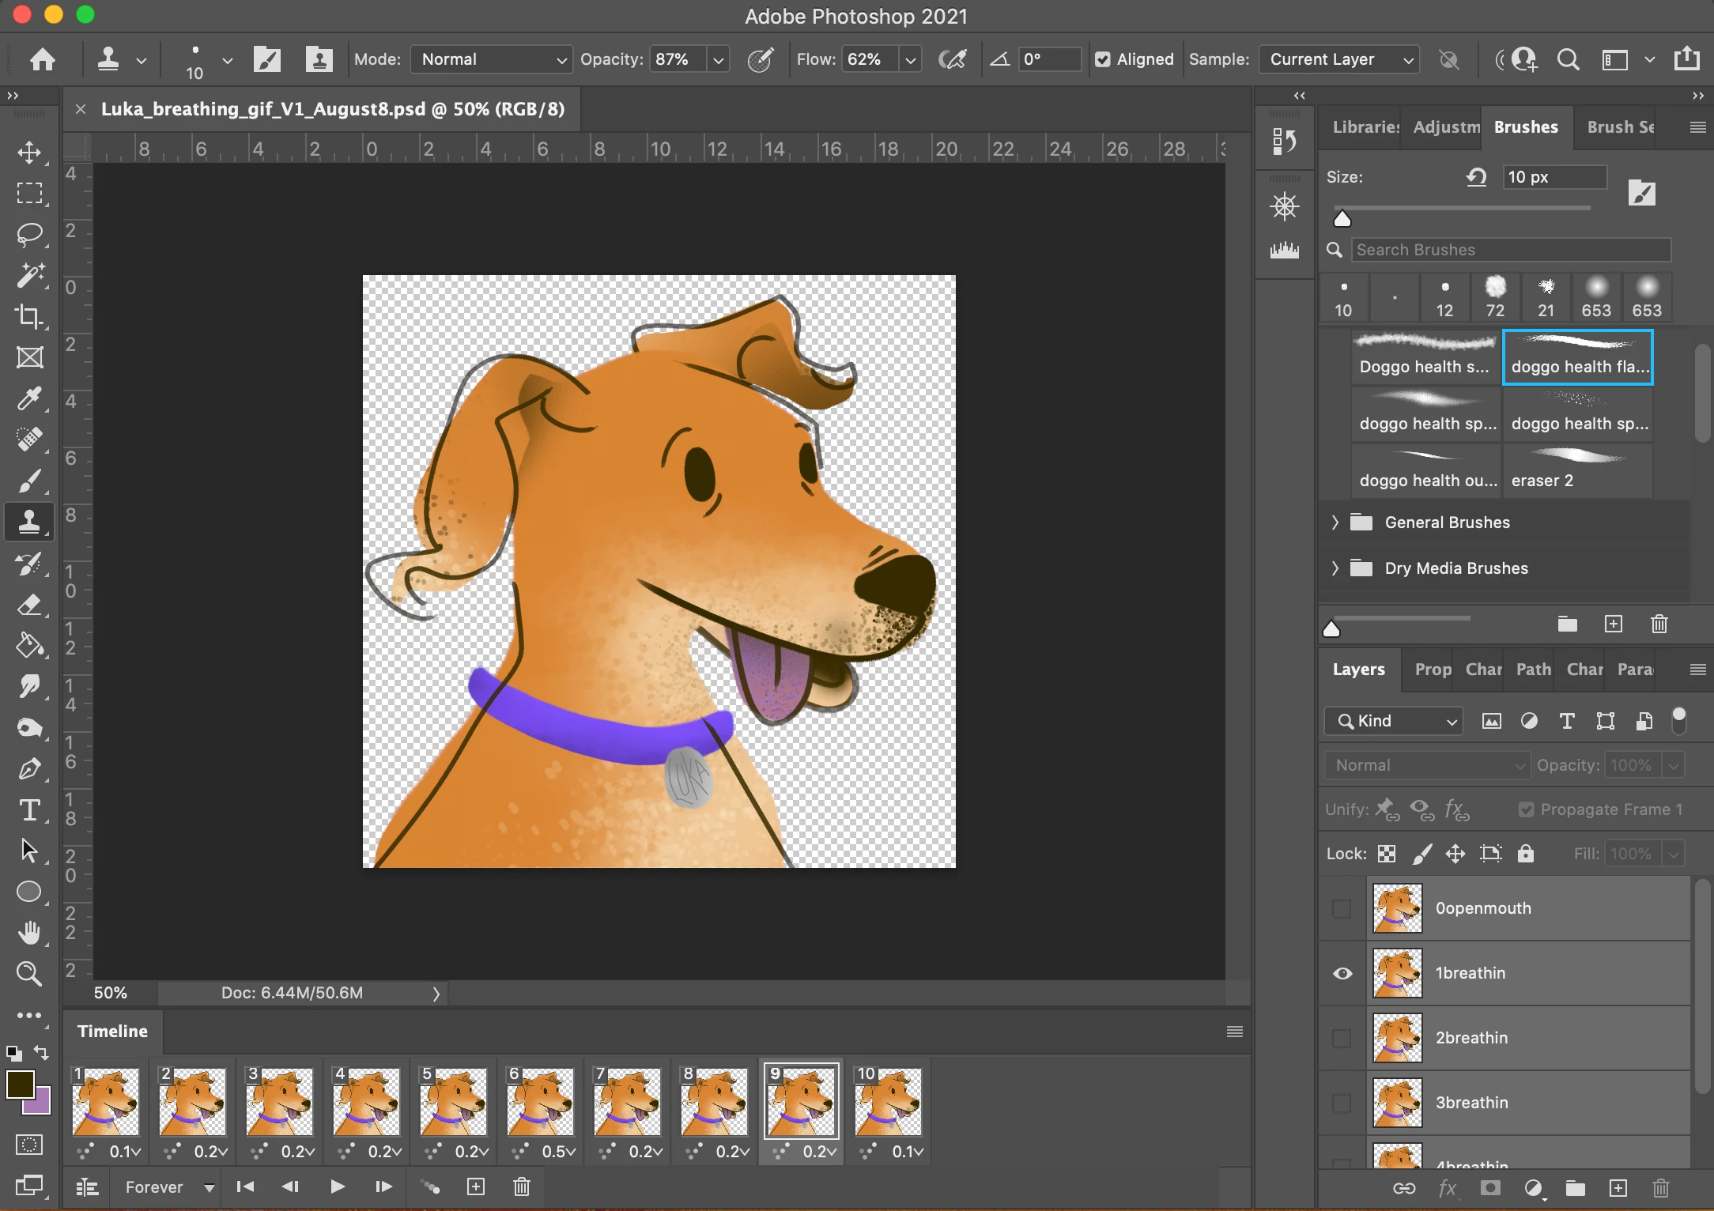Open the Mode blending dropdown
The height and width of the screenshot is (1211, 1714).
click(492, 59)
